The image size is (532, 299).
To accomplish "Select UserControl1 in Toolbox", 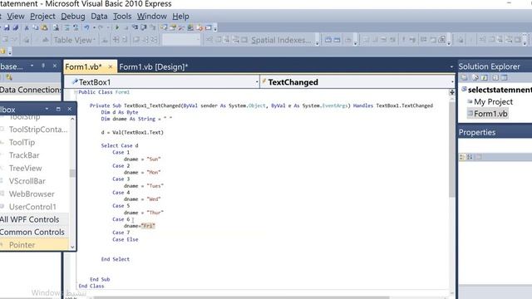I will click(32, 207).
